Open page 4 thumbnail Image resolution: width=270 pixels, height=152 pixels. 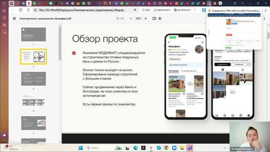pos(34,101)
